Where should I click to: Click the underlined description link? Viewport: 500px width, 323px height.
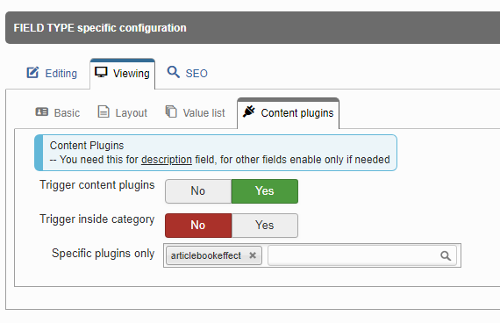pyautogui.click(x=167, y=160)
